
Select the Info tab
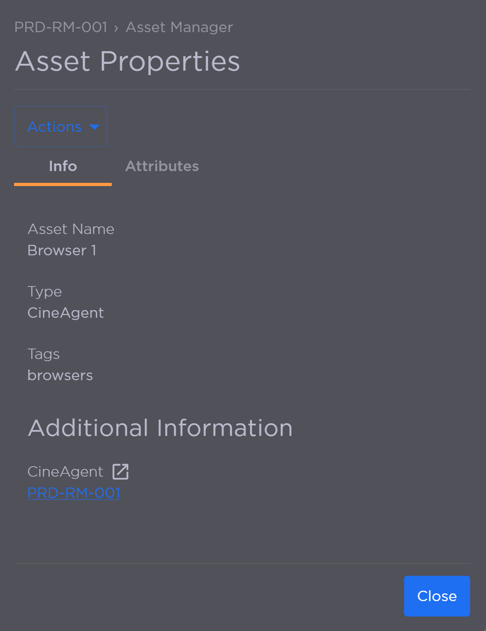62,167
